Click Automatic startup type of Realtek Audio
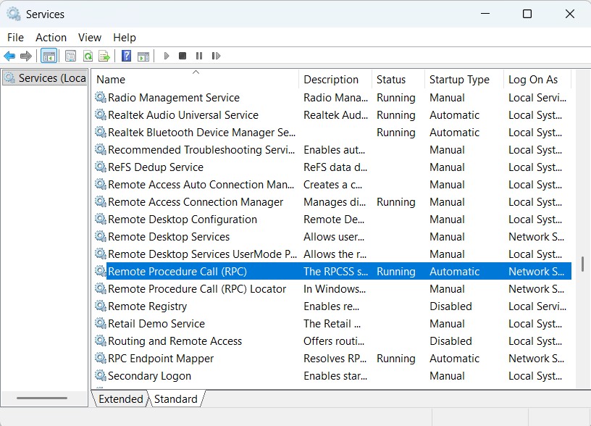 [x=454, y=115]
